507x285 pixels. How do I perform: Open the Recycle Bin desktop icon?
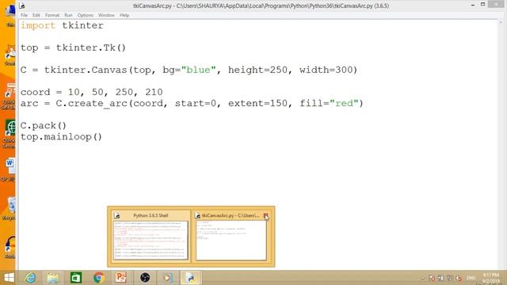(x=10, y=208)
